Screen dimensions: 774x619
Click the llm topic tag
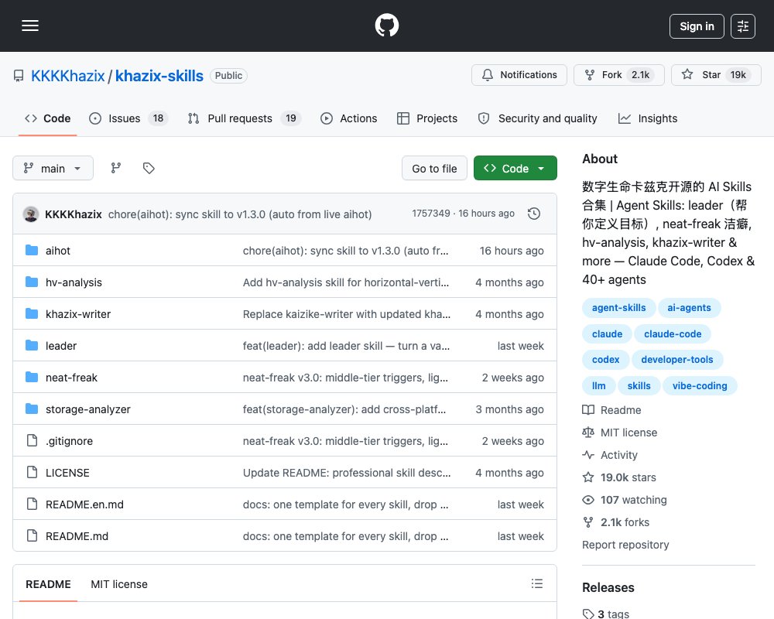599,386
